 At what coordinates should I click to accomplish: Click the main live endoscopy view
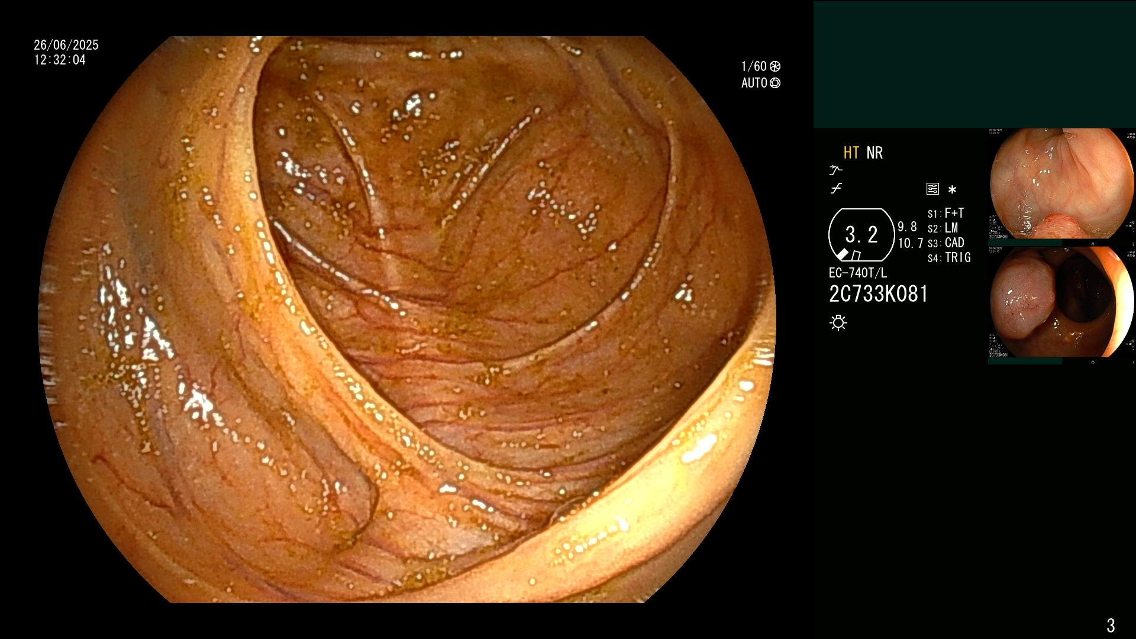[407, 319]
